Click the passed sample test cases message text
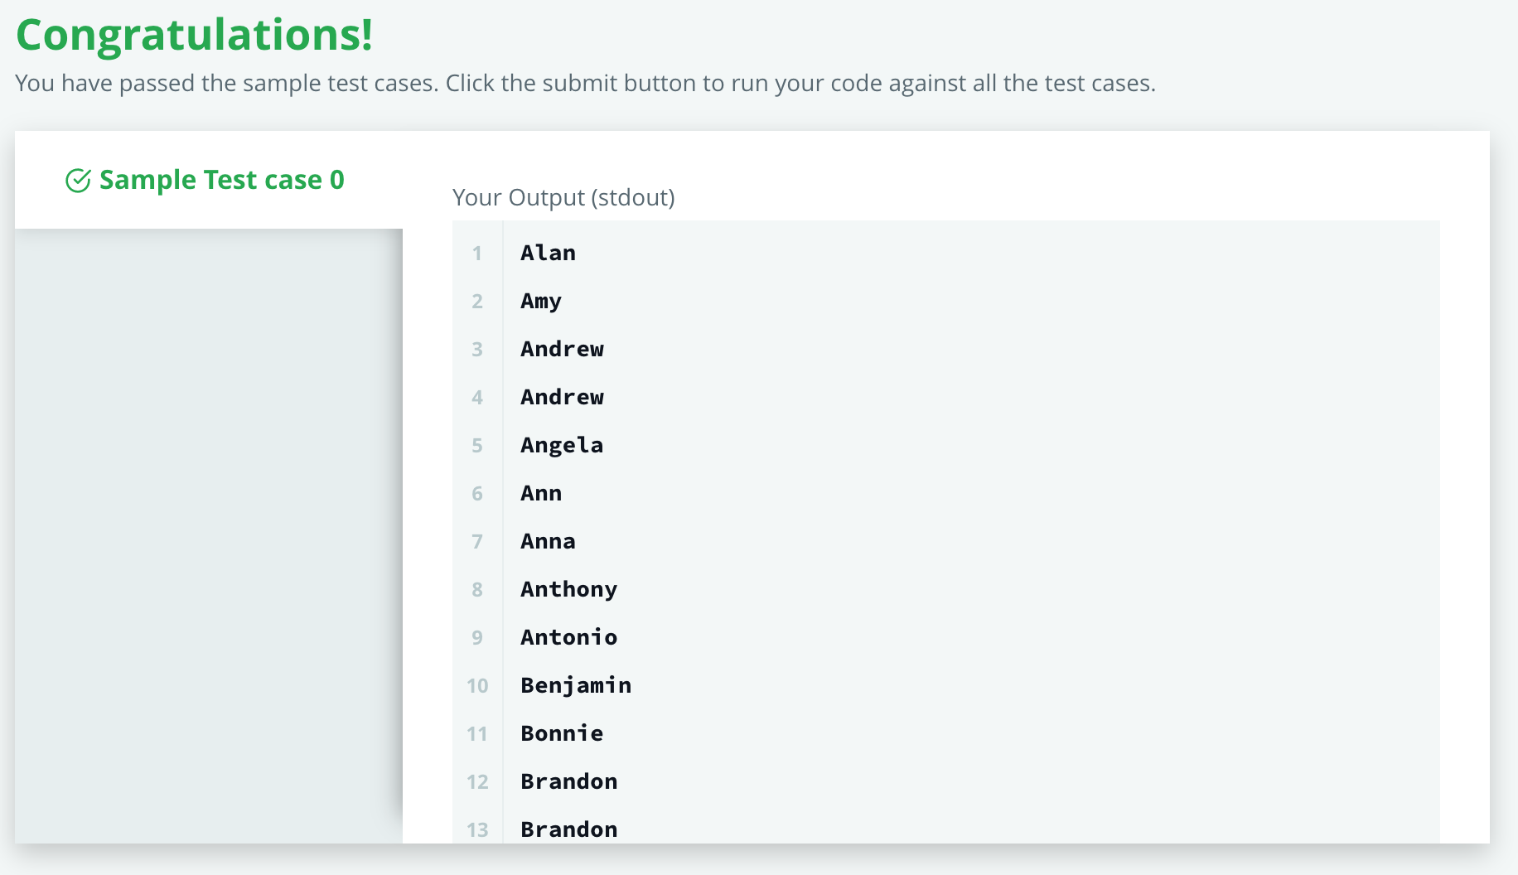This screenshot has width=1518, height=875. coord(585,84)
